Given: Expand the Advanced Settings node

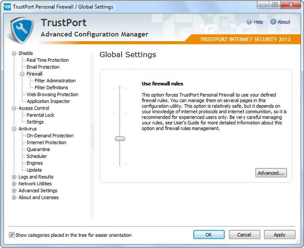Looking at the screenshot, I should coord(14,191).
